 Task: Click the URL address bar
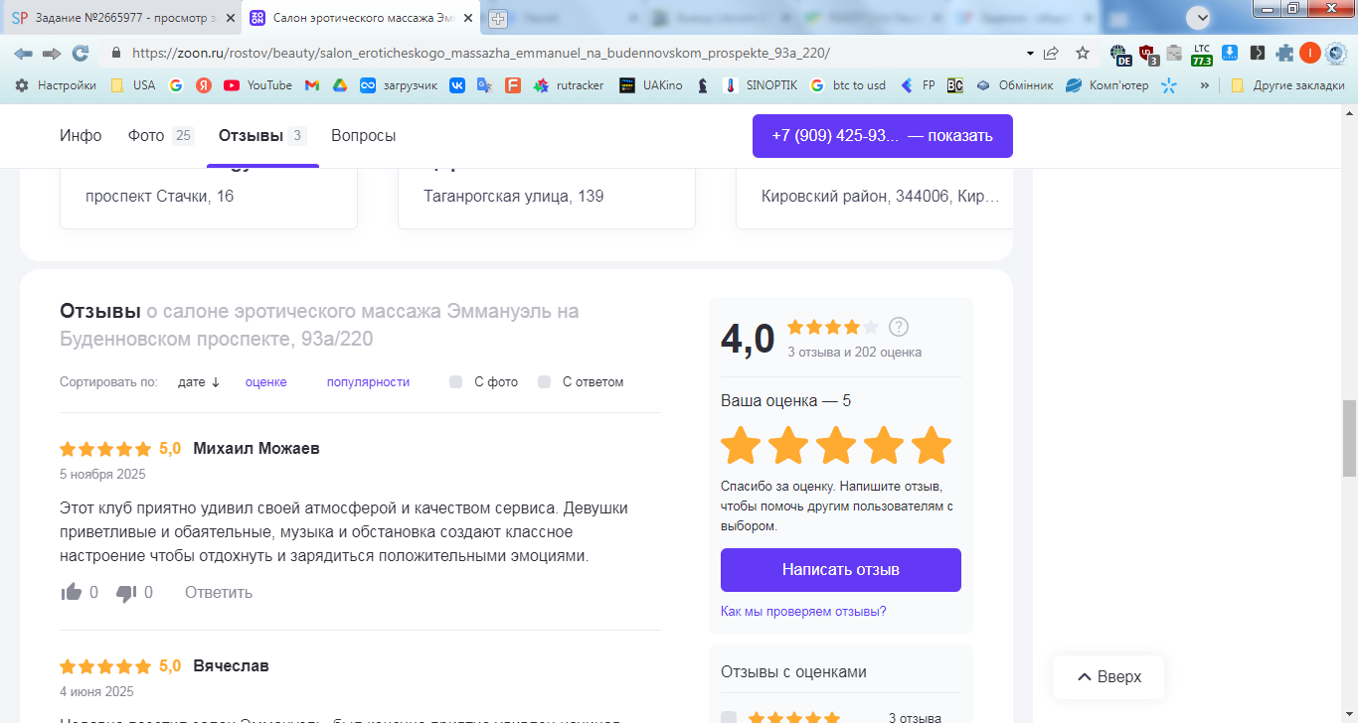click(567, 54)
